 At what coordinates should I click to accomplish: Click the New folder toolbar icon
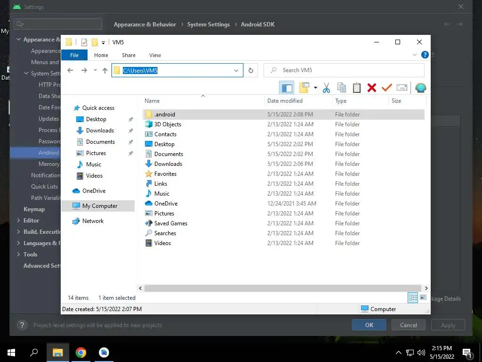tap(304, 88)
